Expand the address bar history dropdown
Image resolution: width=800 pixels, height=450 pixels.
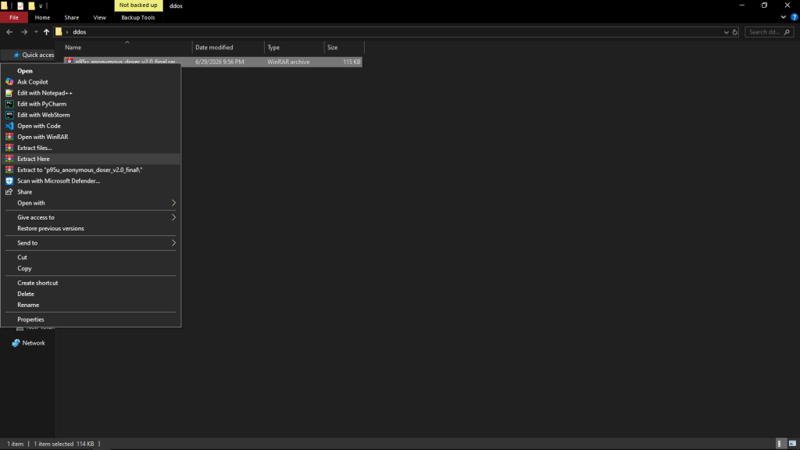point(726,32)
